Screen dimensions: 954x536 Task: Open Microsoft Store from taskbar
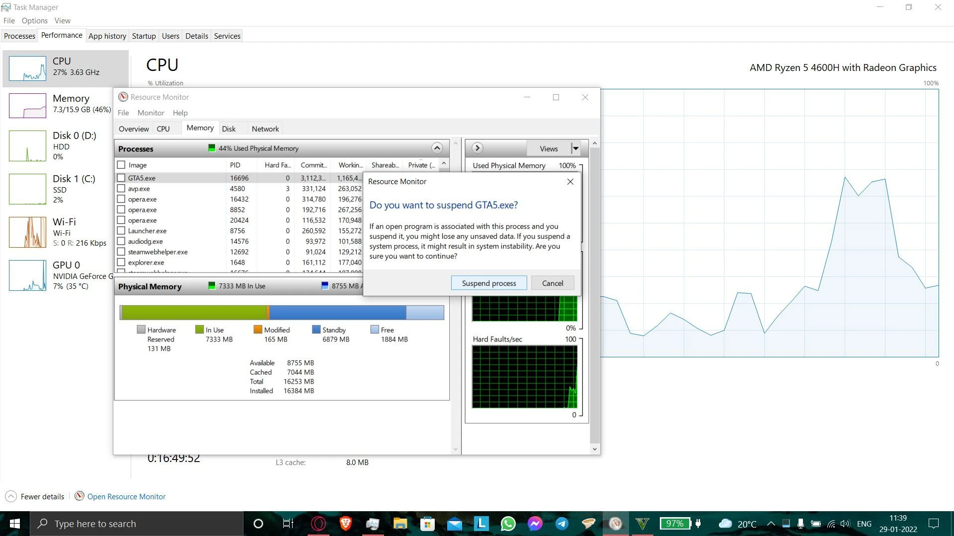point(427,524)
